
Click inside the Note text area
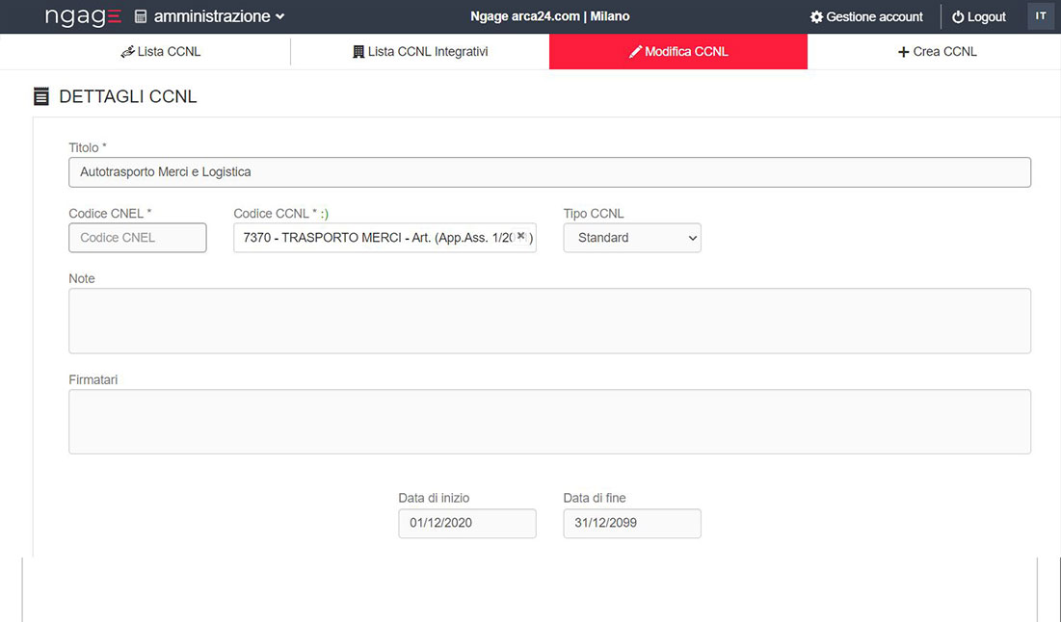point(549,322)
